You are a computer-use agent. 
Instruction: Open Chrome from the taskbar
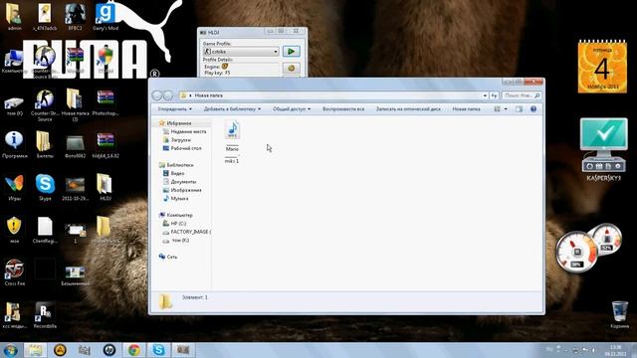[x=134, y=350]
